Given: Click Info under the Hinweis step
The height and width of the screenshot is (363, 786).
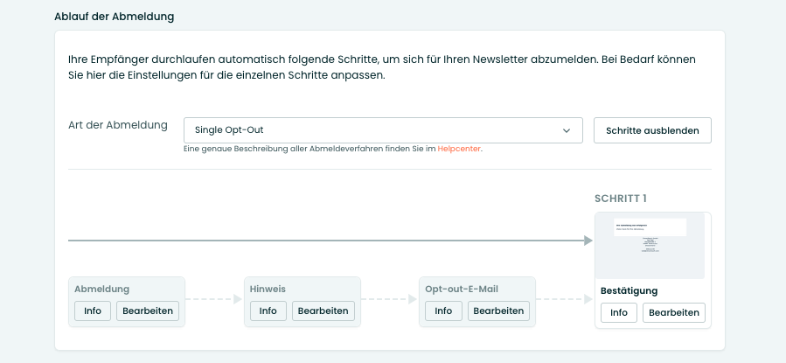Looking at the screenshot, I should pyautogui.click(x=268, y=311).
